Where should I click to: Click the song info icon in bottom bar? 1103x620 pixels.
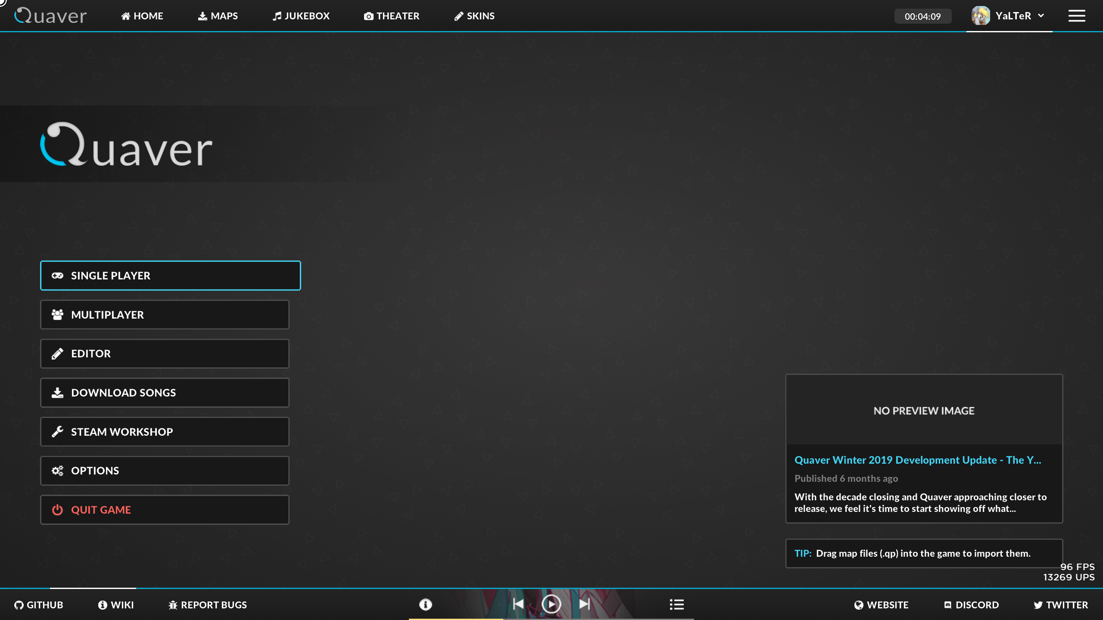click(425, 604)
